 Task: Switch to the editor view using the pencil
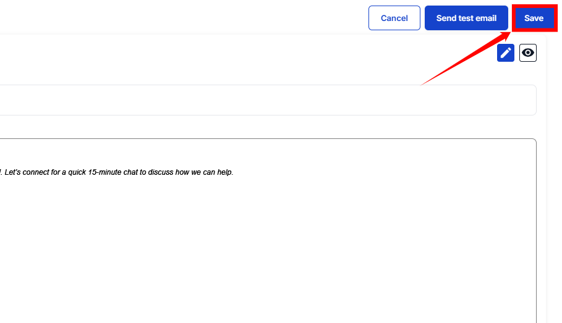point(506,53)
